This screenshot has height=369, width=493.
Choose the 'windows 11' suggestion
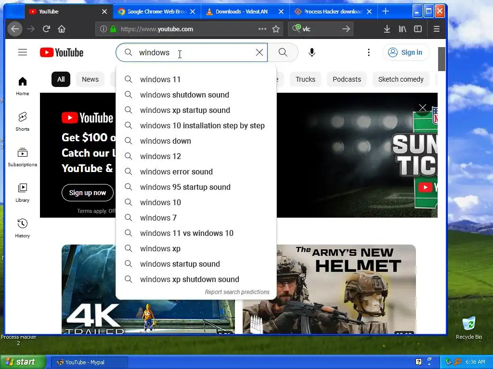(x=196, y=79)
